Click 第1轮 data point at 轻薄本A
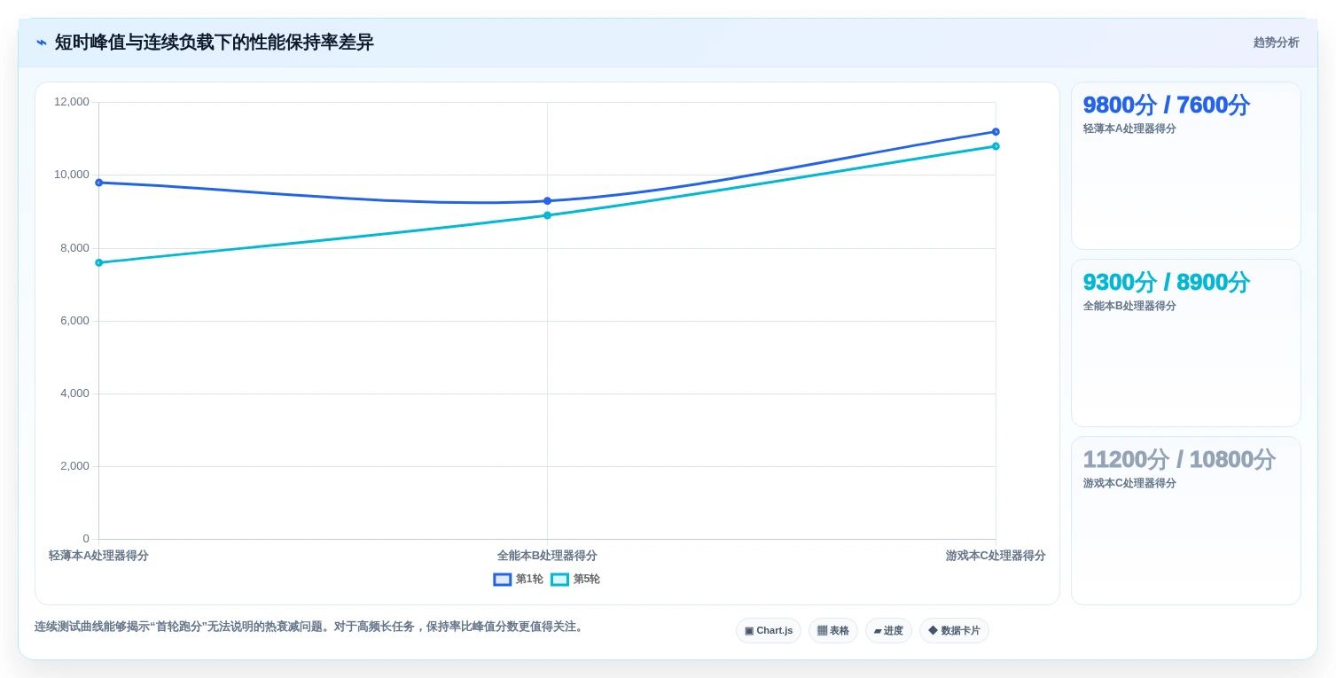Screen dimensions: 1336x678 click(x=98, y=183)
